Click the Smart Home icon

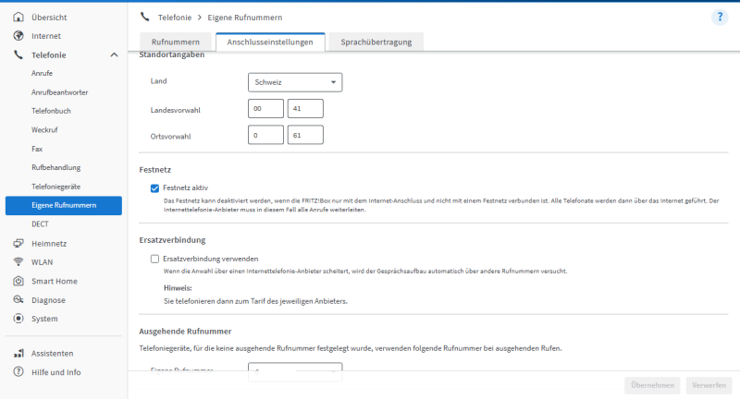18,281
